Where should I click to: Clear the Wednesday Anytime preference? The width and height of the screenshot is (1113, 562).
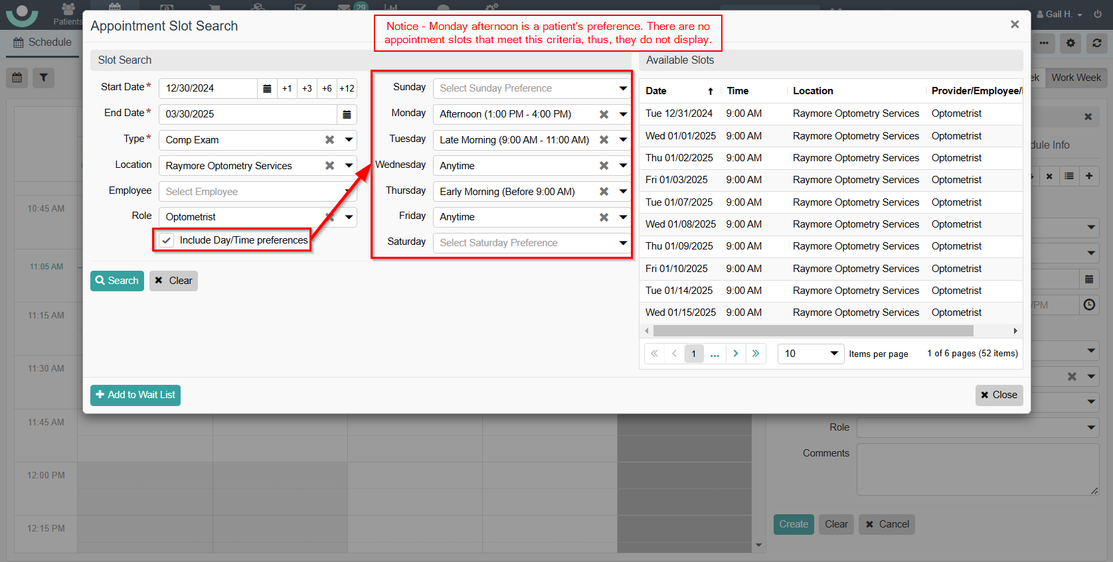click(604, 166)
